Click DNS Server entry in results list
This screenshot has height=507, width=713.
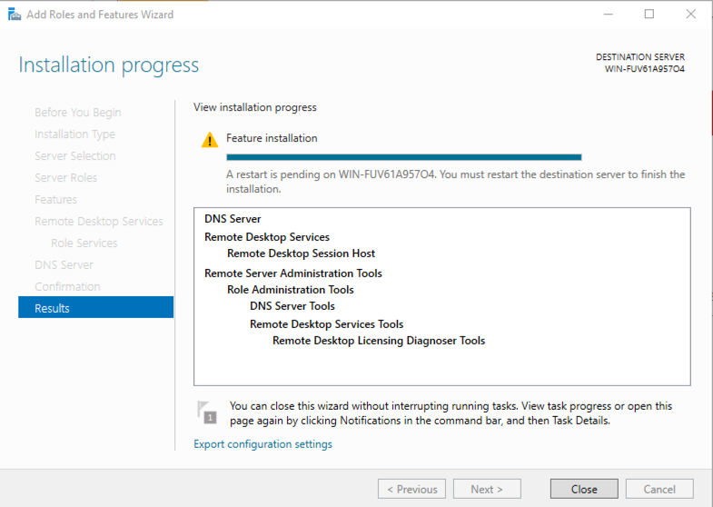coord(233,219)
